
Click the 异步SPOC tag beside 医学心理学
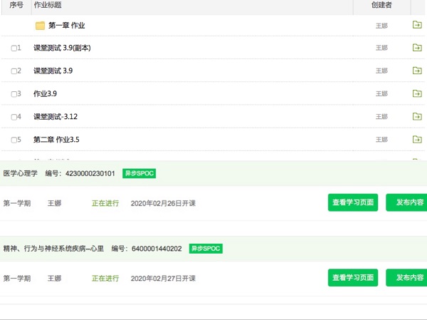(x=139, y=173)
